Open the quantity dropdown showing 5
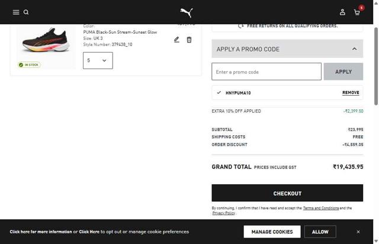The width and height of the screenshot is (379, 244). pos(98,60)
